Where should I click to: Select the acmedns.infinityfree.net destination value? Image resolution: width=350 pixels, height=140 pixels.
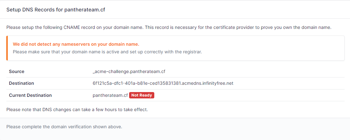click(163, 83)
